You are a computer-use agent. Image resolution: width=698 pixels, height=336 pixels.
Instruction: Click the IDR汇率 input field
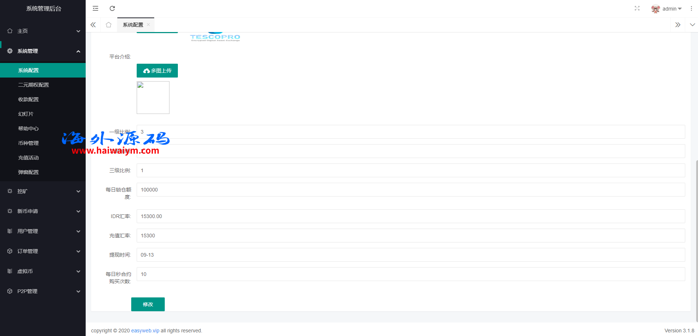pos(410,216)
